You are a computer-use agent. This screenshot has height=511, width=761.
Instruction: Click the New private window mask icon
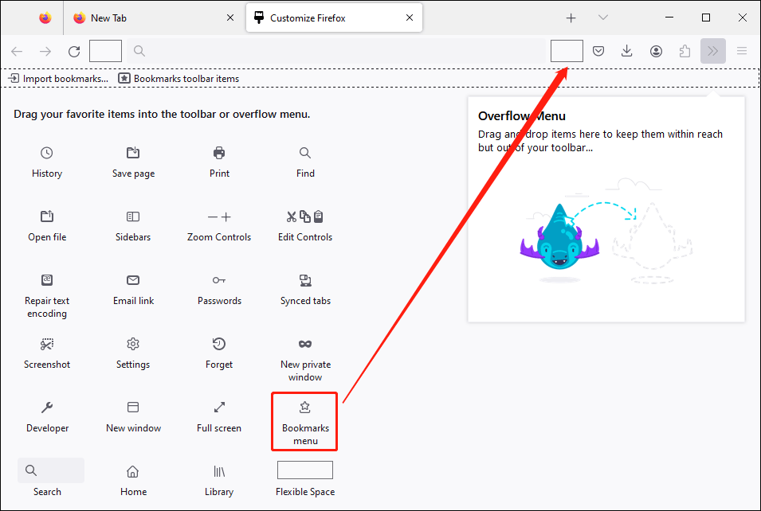[305, 344]
